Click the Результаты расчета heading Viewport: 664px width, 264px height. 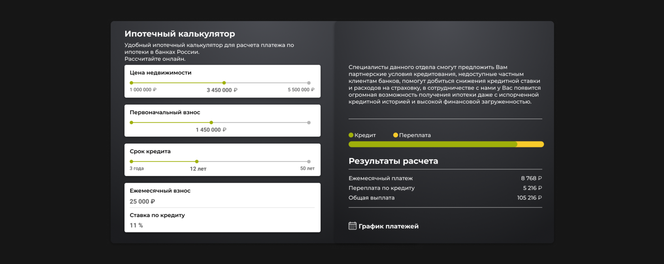pyautogui.click(x=393, y=161)
